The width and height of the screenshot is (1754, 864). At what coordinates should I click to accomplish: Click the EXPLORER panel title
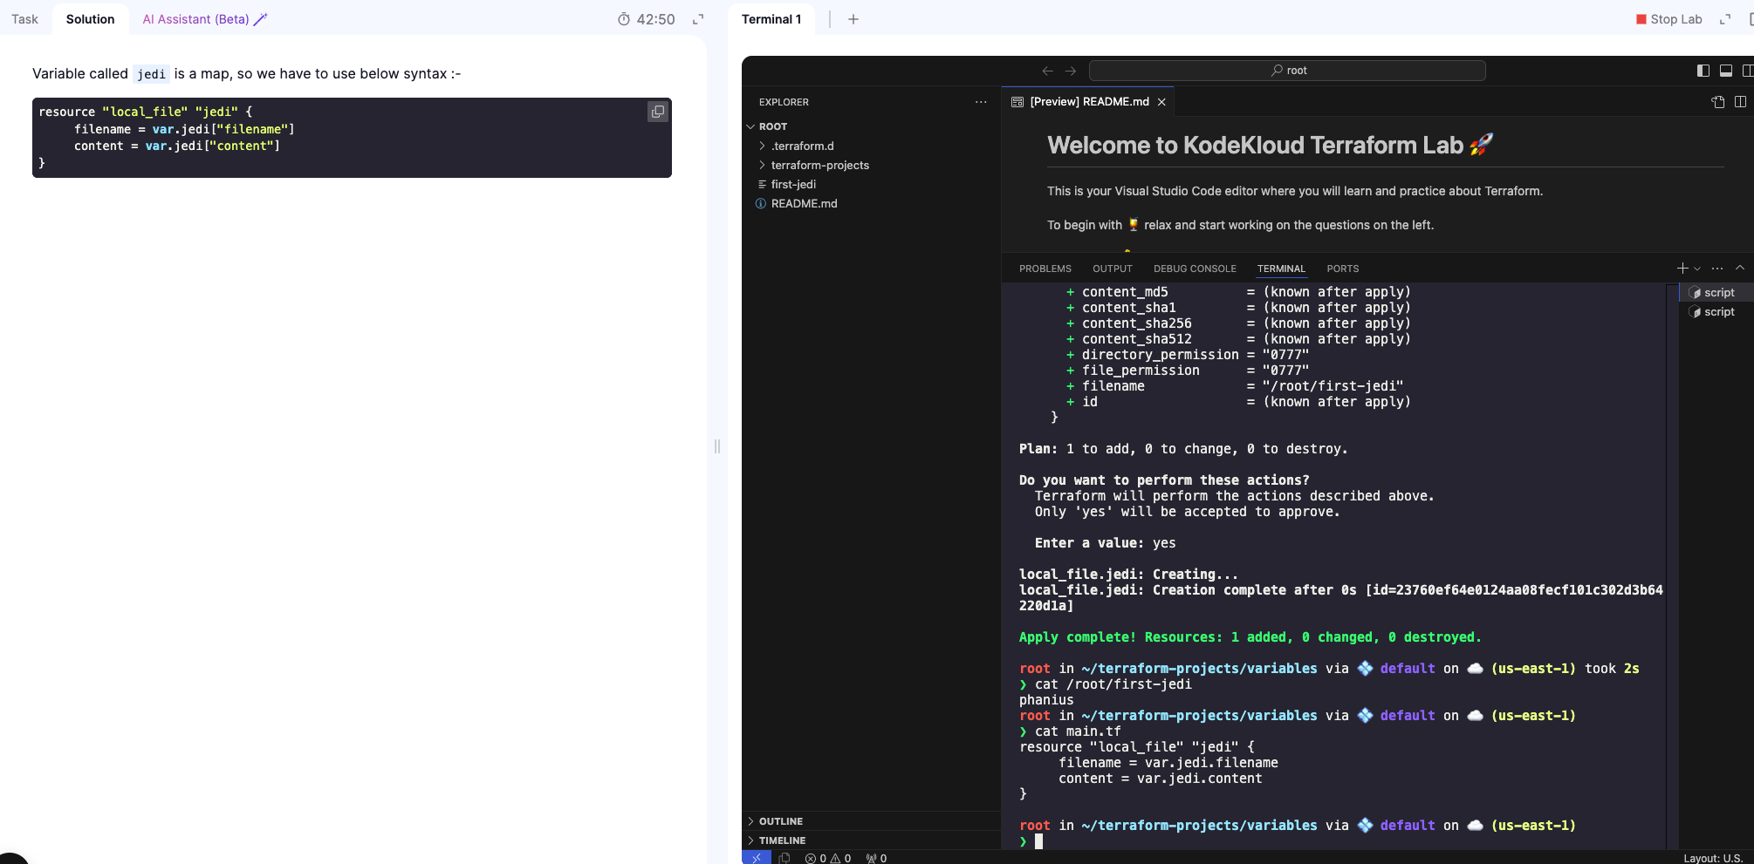pos(784,102)
